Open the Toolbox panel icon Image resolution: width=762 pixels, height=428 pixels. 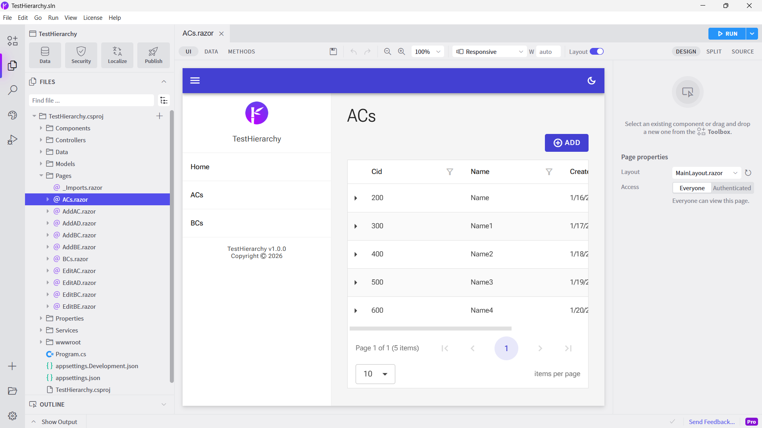click(12, 41)
